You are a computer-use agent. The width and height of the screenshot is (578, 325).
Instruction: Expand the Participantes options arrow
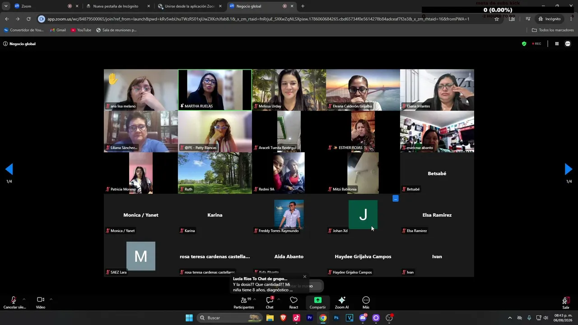(255, 299)
